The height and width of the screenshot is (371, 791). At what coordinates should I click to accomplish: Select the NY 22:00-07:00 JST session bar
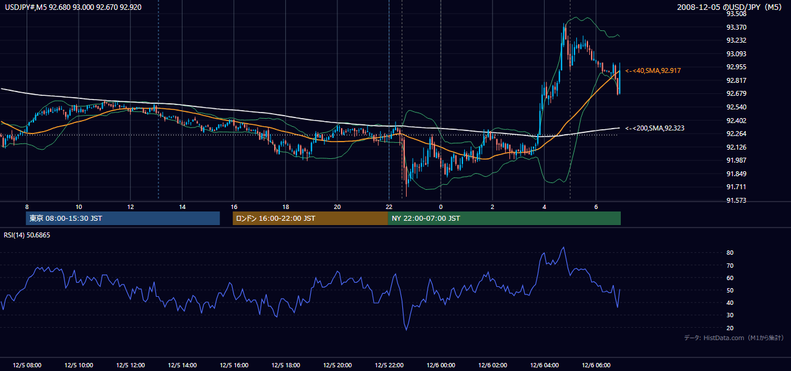[x=504, y=218]
